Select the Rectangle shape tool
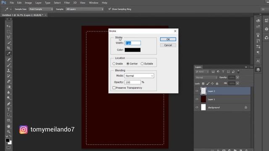 pyautogui.click(x=8, y=120)
